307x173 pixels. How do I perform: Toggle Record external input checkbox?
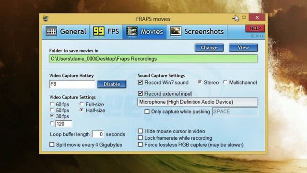(x=141, y=94)
